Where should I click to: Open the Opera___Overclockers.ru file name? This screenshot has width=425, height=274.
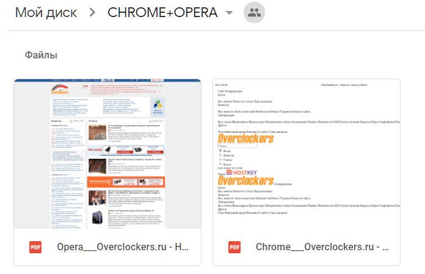pos(123,247)
